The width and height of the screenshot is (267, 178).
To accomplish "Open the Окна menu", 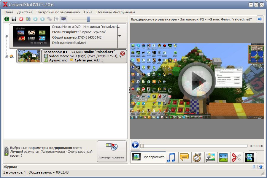I will tap(88, 12).
